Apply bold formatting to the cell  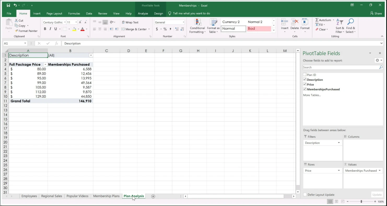tap(45, 29)
